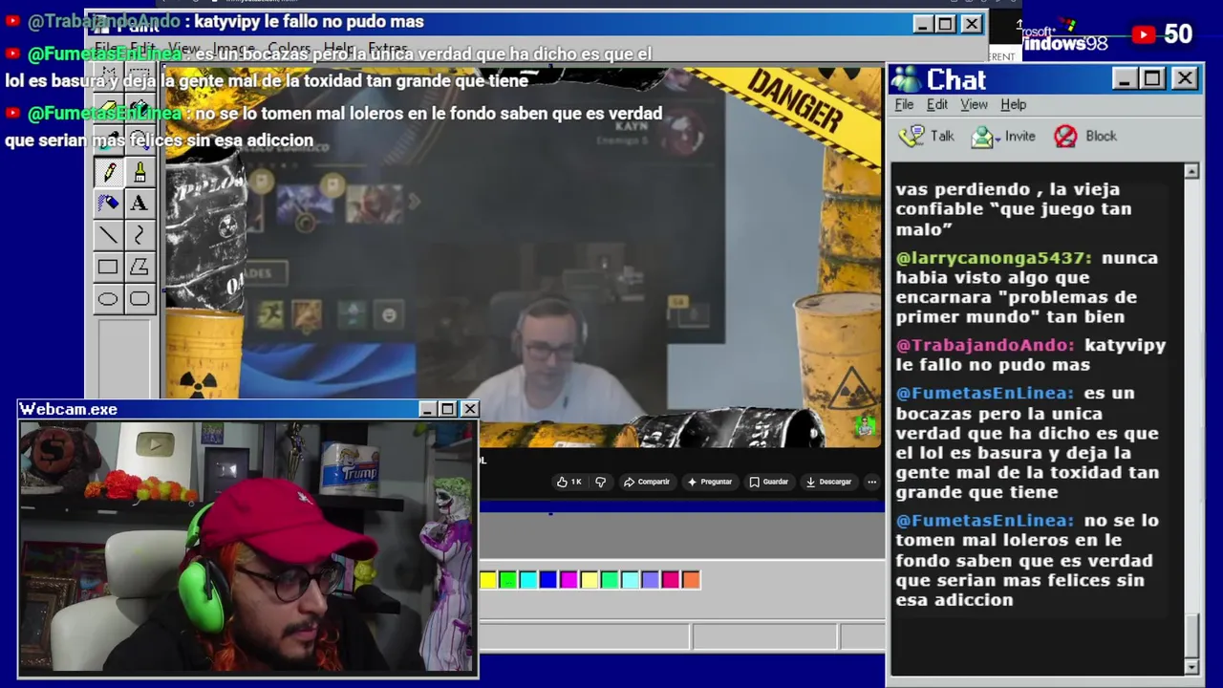Click the Invite button in Chat
This screenshot has width=1223, height=688.
pos(1003,137)
